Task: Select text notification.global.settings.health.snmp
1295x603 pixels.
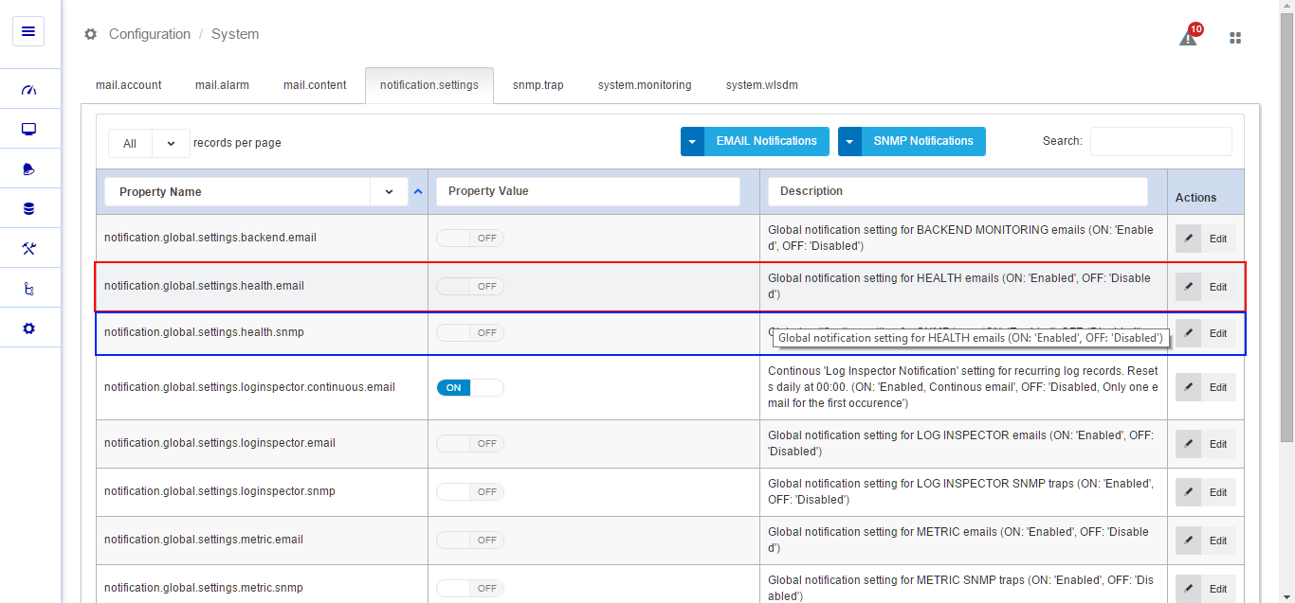Action: 204,332
